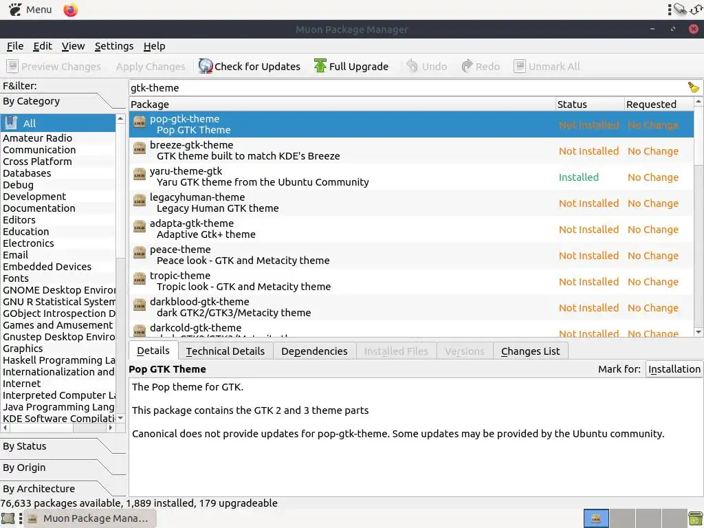Select the Games and Amusement category
This screenshot has height=528, width=704.
click(58, 325)
